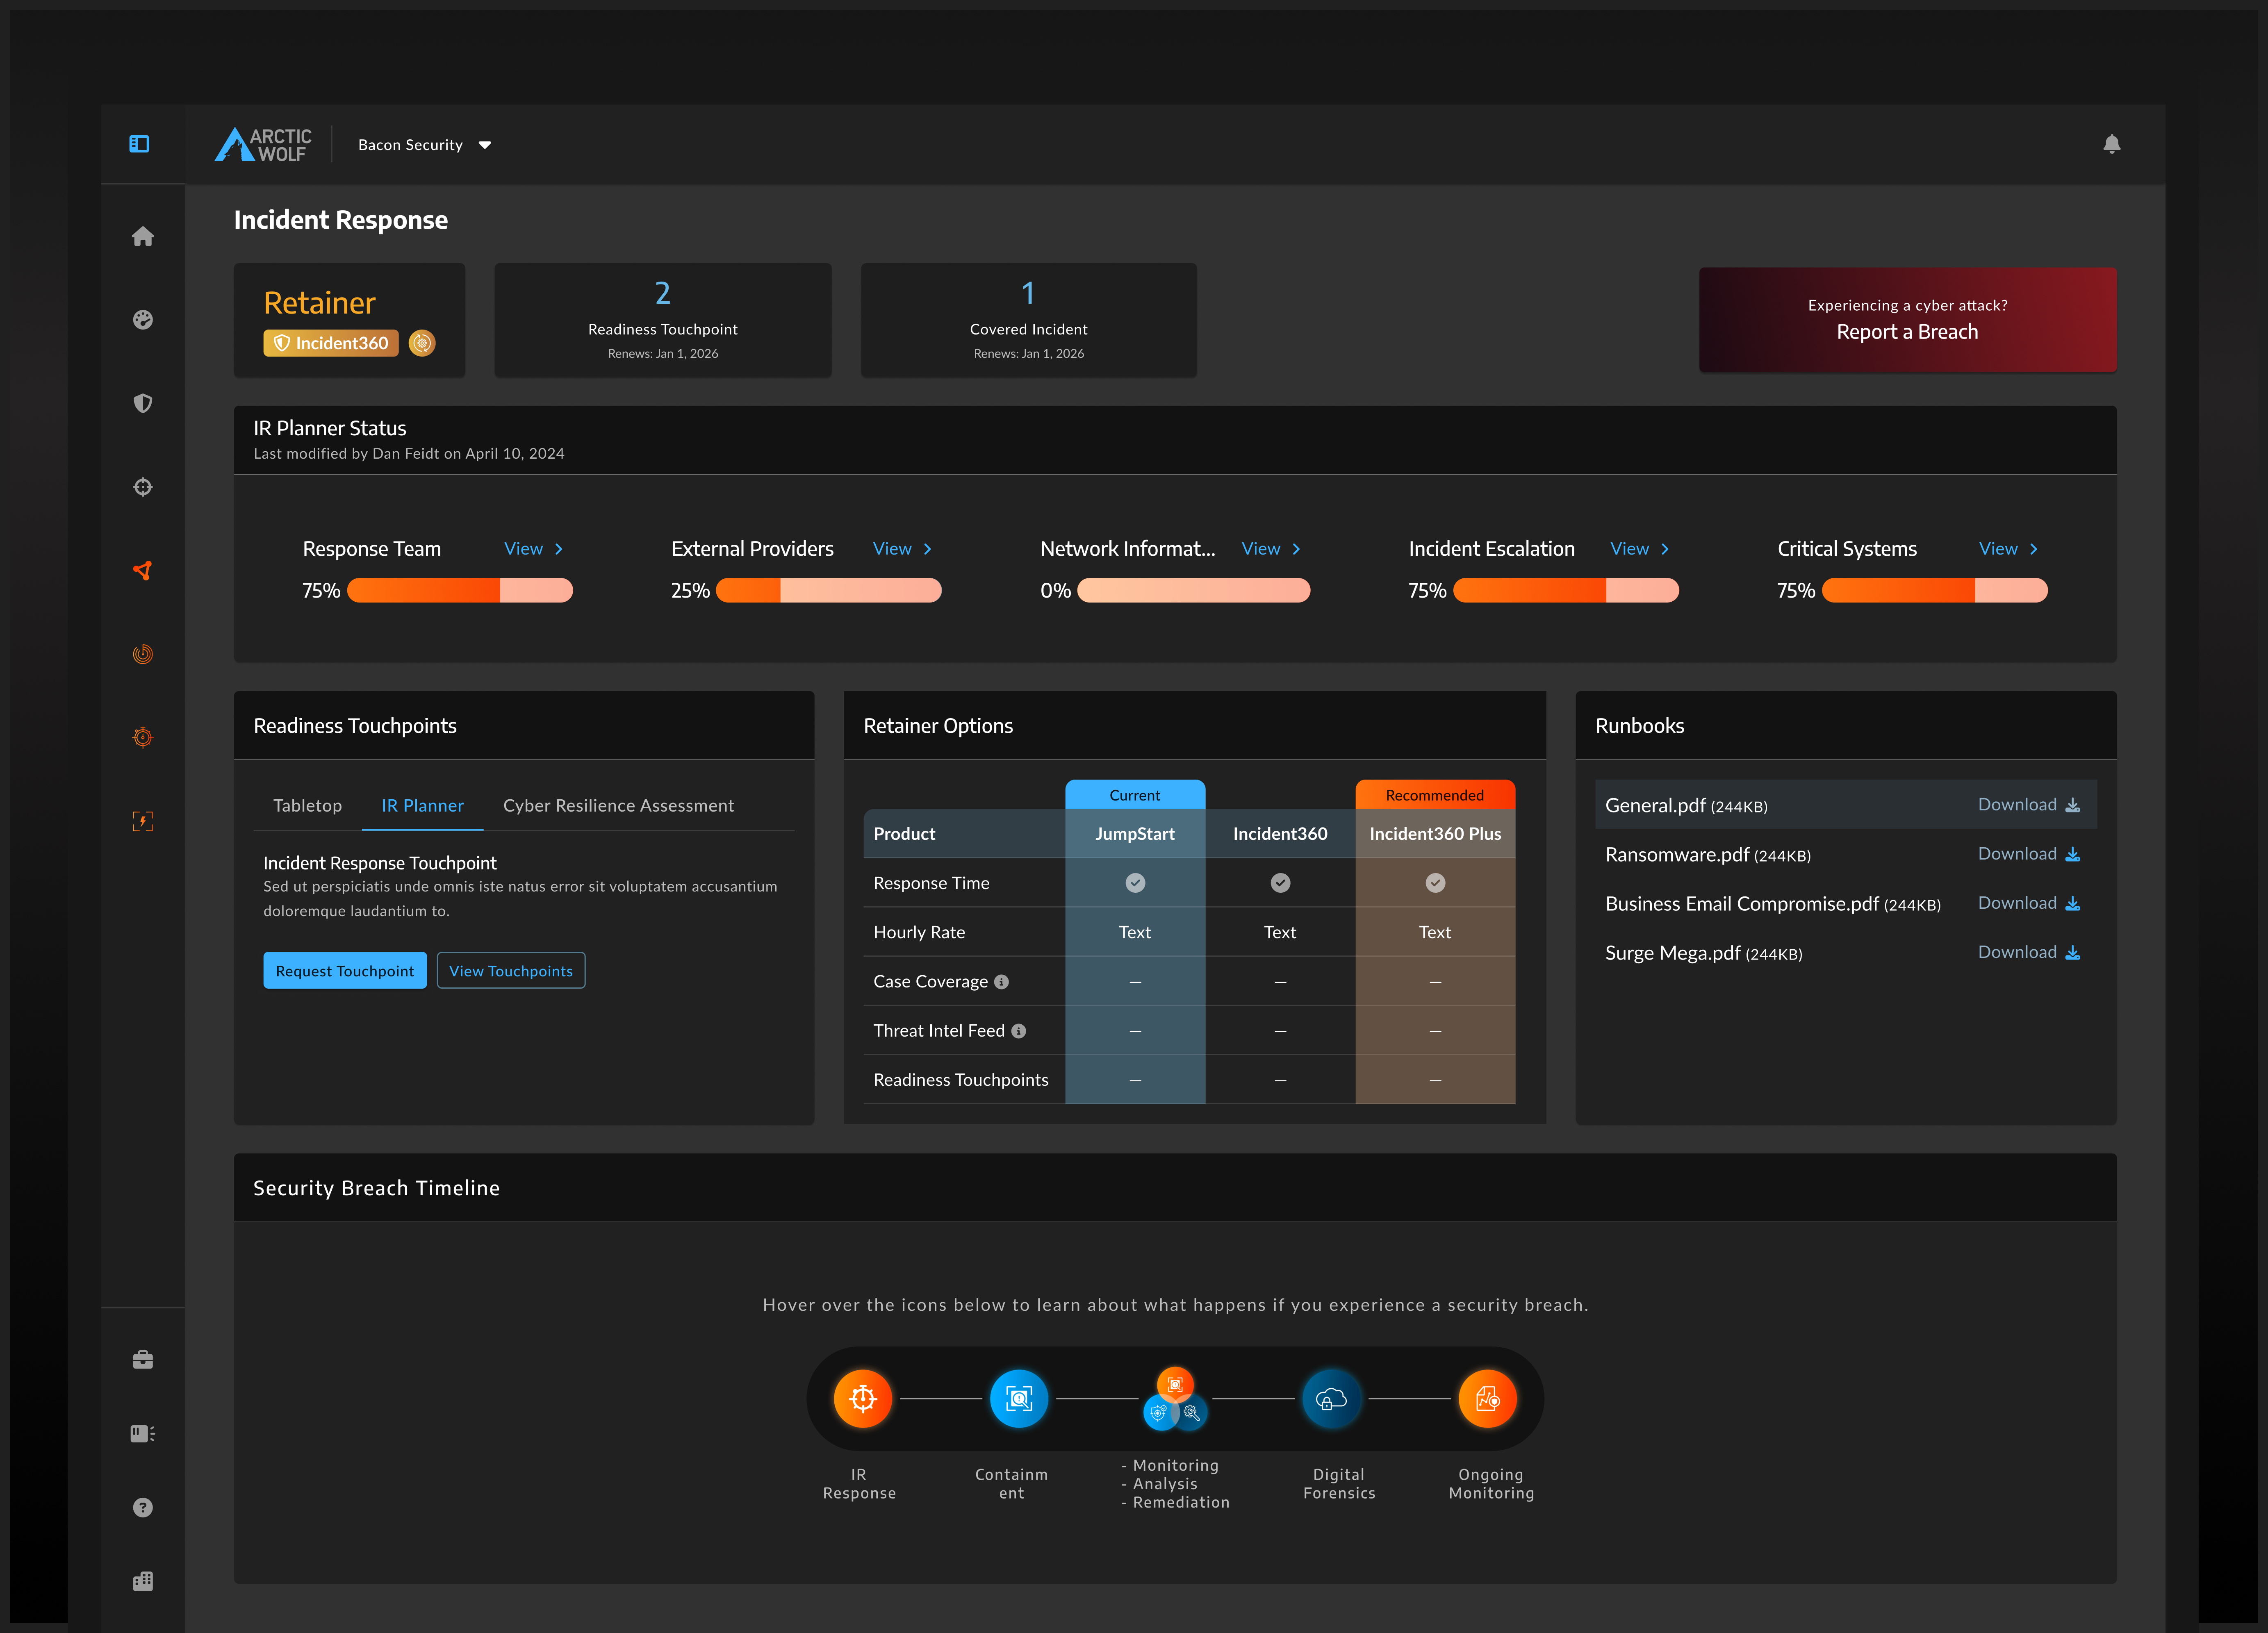Select the Incident360 Plus column header
Viewport: 2268px width, 1633px height.
point(1435,834)
